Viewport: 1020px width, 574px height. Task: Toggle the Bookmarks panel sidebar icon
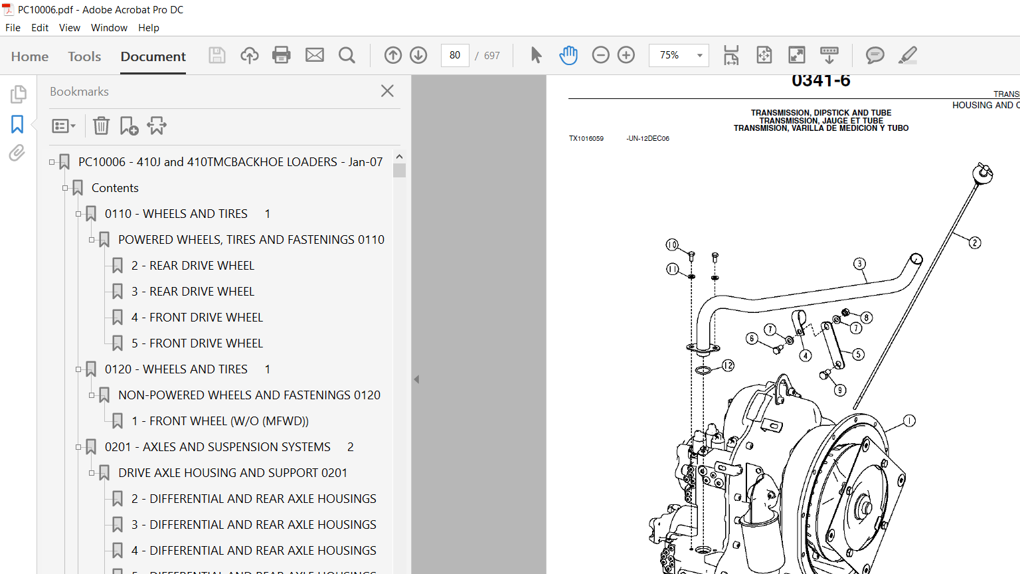click(x=17, y=124)
